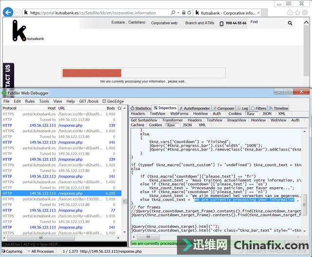Select the highlighted /response.php session with body 6.105
Screen dimensions: 312x257
coord(61,193)
